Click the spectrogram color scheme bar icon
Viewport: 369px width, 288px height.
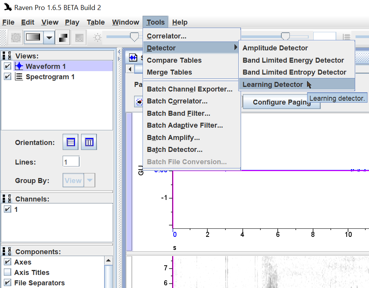click(x=33, y=37)
